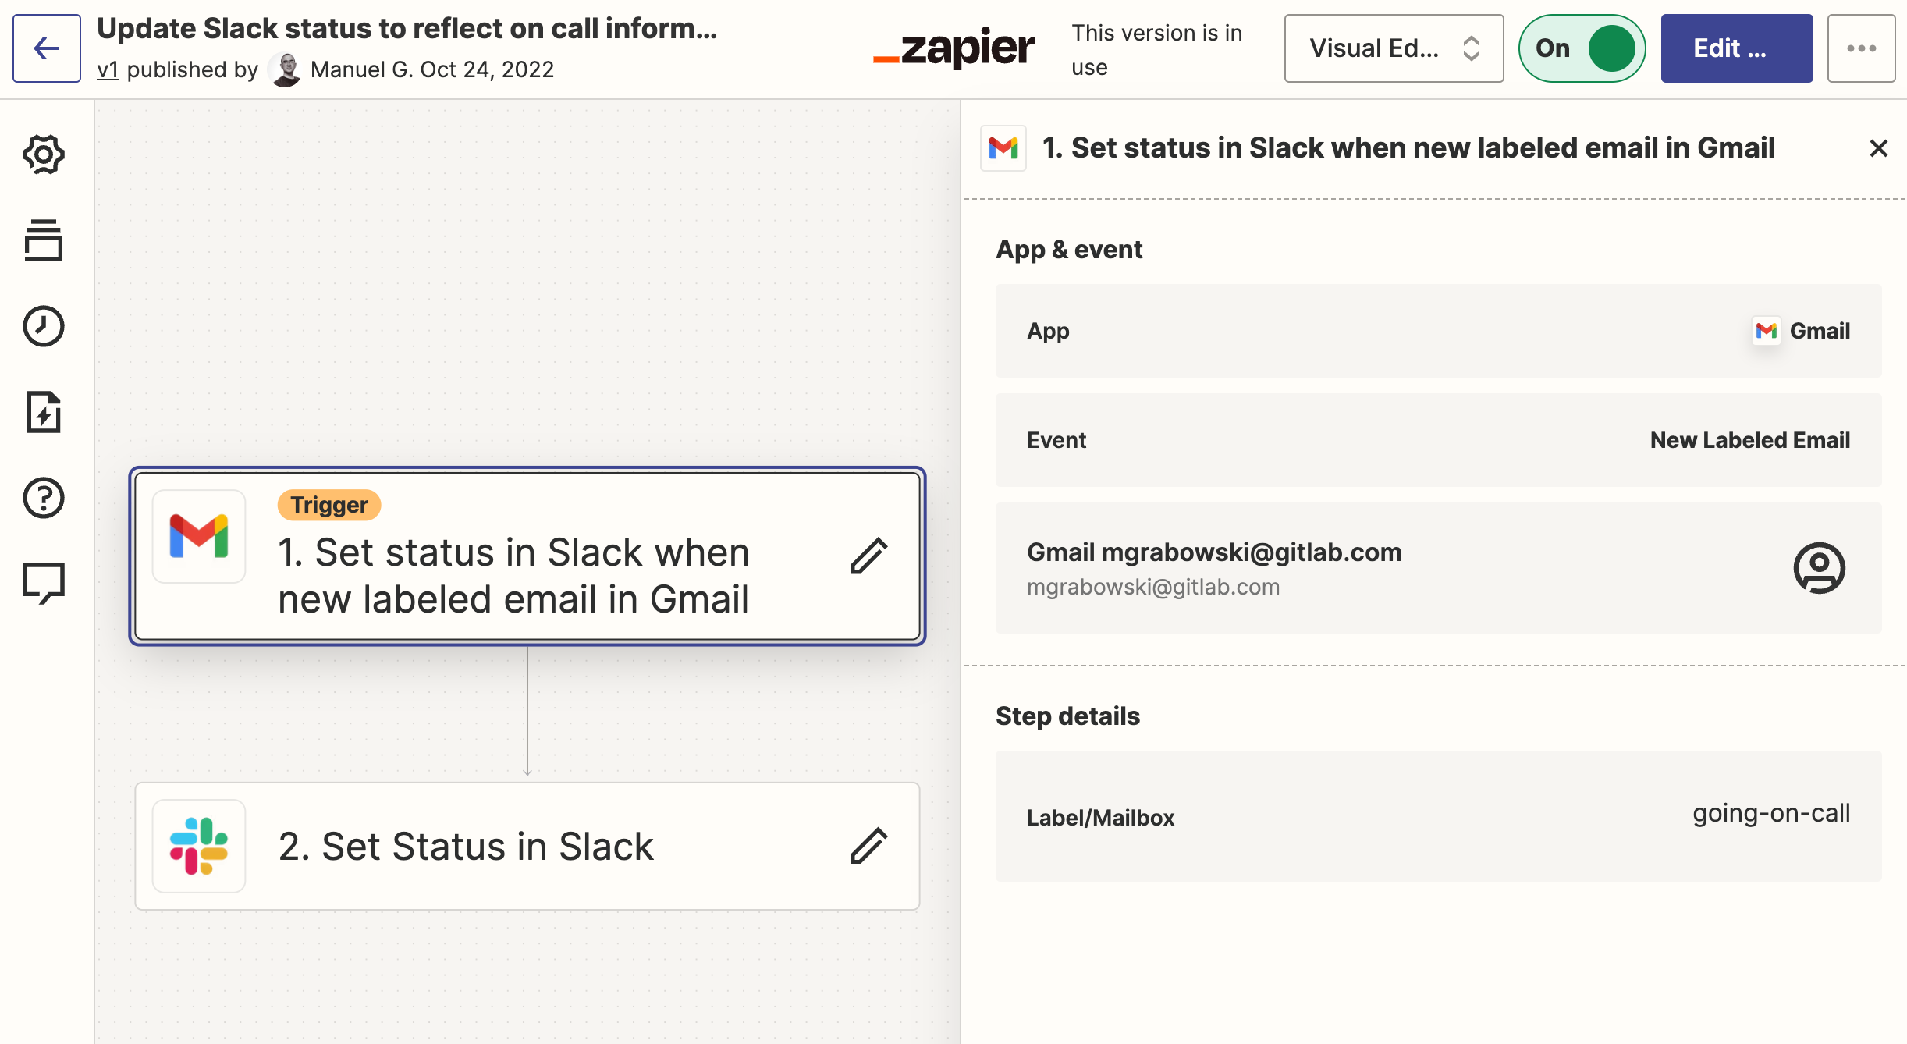
Task: Open the comments speech bubble icon
Action: pos(44,583)
